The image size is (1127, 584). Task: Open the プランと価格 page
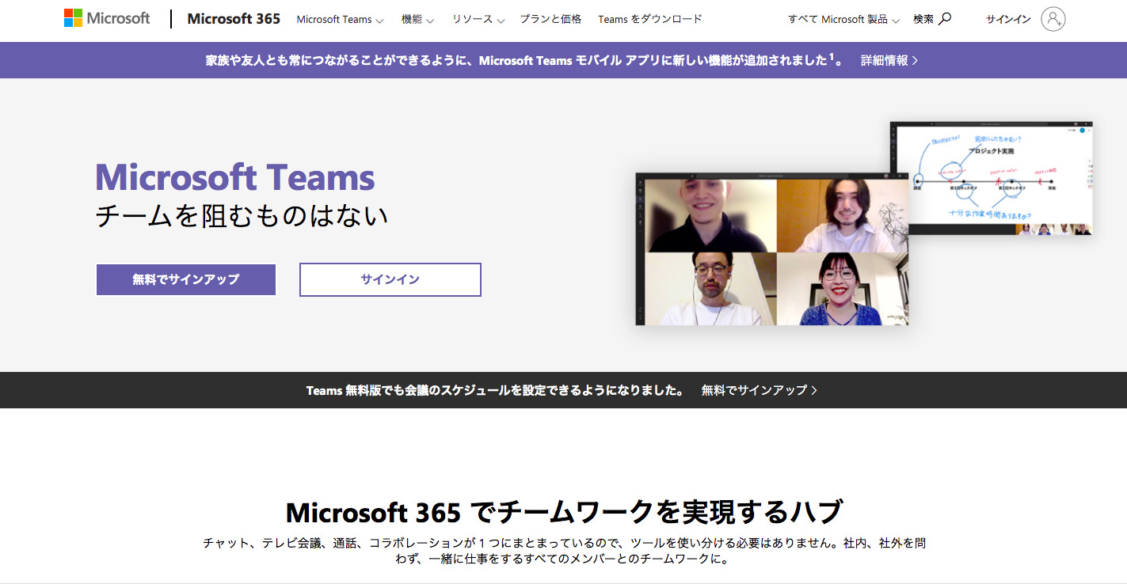point(550,19)
